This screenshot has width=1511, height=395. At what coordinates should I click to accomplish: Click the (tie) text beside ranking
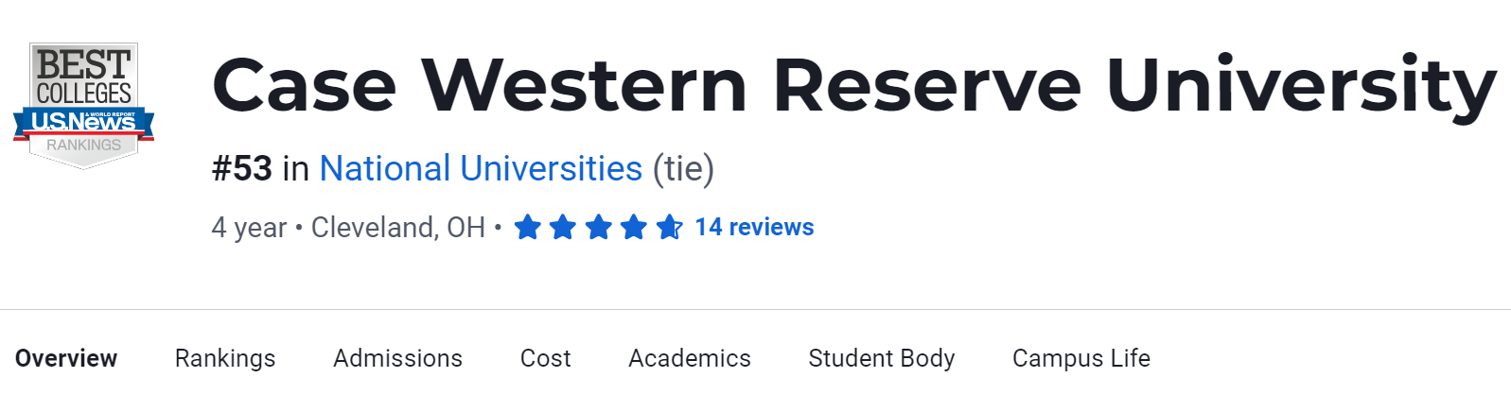683,169
